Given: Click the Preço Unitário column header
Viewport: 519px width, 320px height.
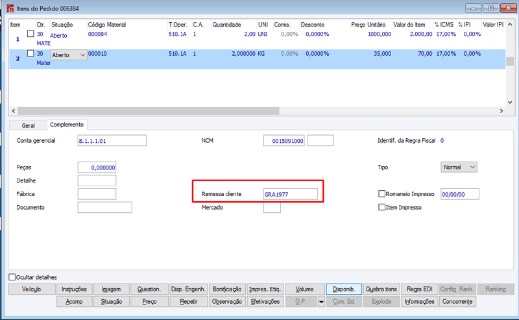Looking at the screenshot, I should click(368, 25).
